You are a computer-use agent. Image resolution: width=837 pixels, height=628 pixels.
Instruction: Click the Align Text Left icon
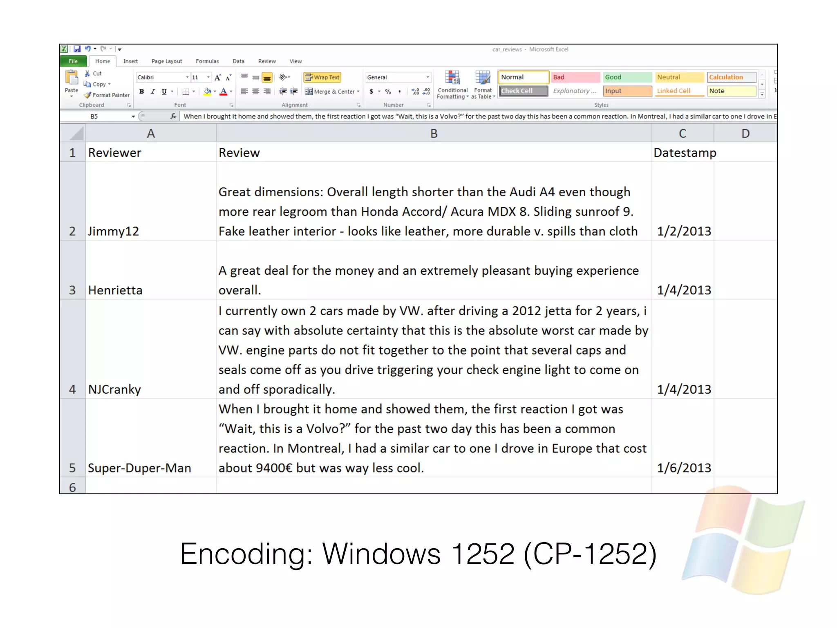[244, 91]
